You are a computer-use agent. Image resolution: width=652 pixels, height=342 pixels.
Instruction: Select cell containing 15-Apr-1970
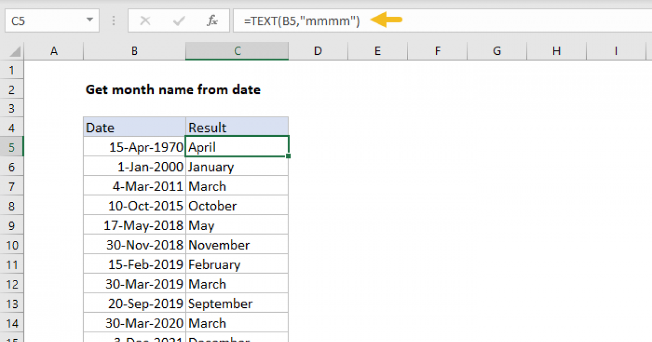coord(134,147)
